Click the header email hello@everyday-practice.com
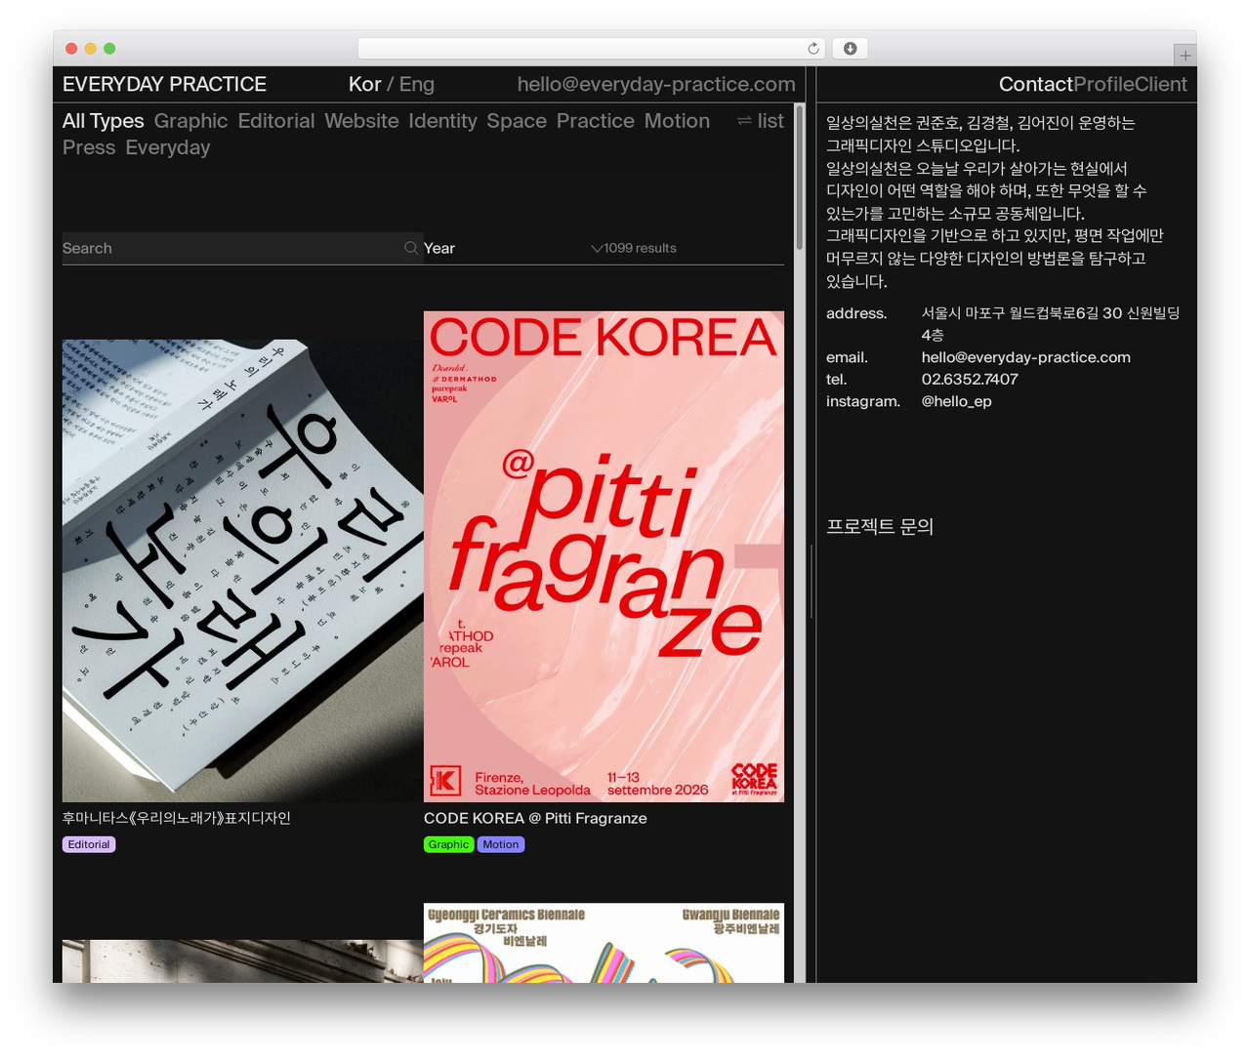Viewport: 1250px width, 1058px height. point(656,85)
